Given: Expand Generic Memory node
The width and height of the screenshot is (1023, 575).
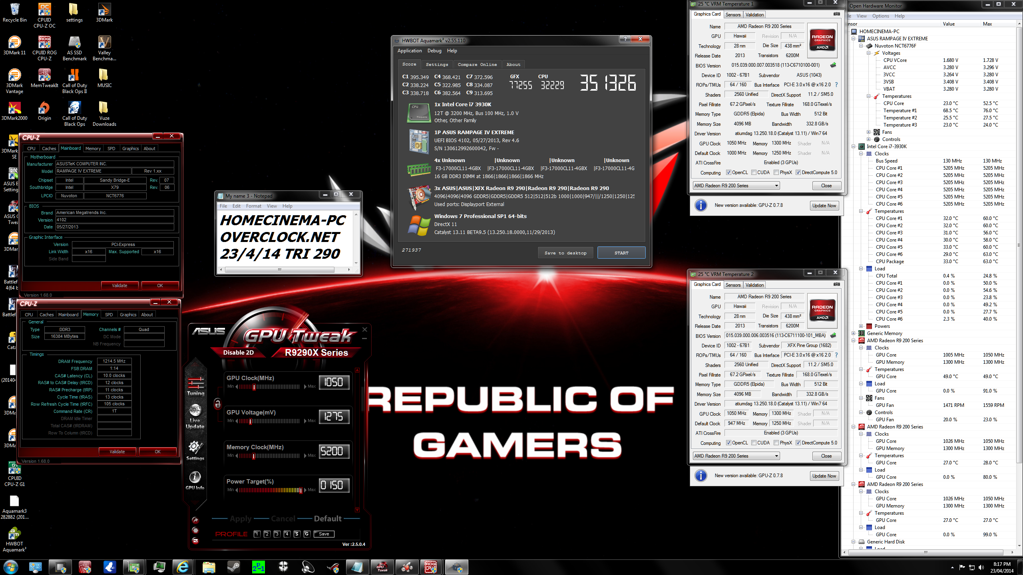Looking at the screenshot, I should 854,333.
